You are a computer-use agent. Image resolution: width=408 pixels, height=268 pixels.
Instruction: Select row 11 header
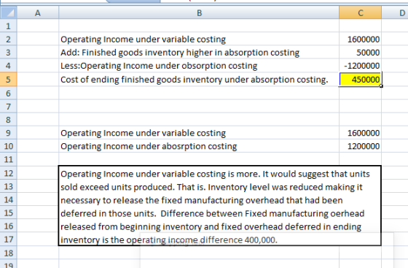[x=9, y=159]
